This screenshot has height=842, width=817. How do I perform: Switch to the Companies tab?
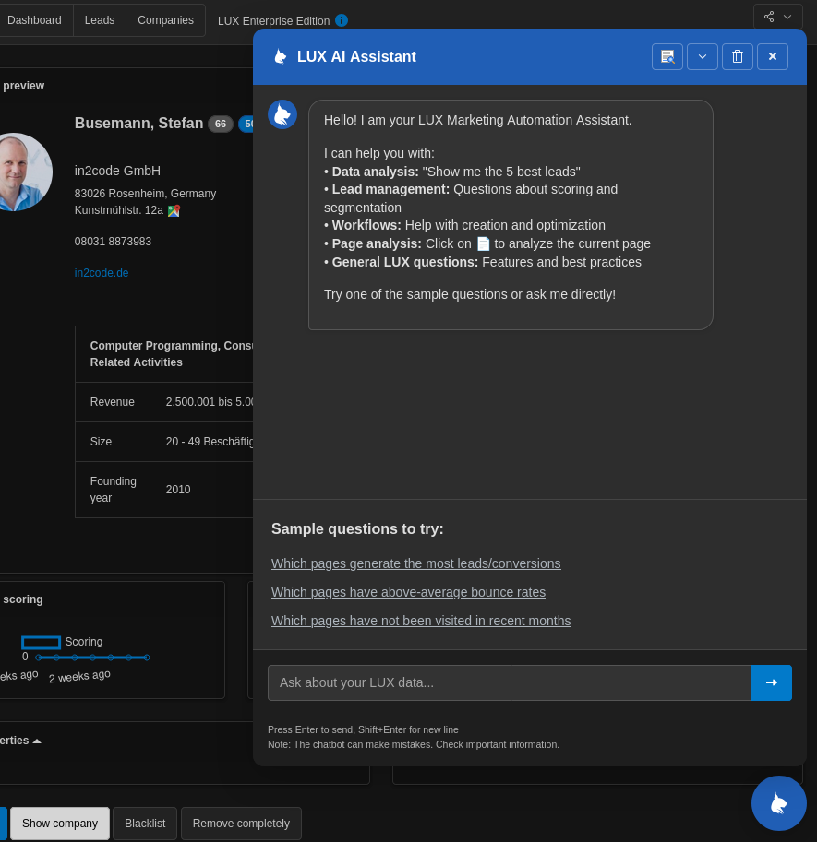pyautogui.click(x=165, y=20)
